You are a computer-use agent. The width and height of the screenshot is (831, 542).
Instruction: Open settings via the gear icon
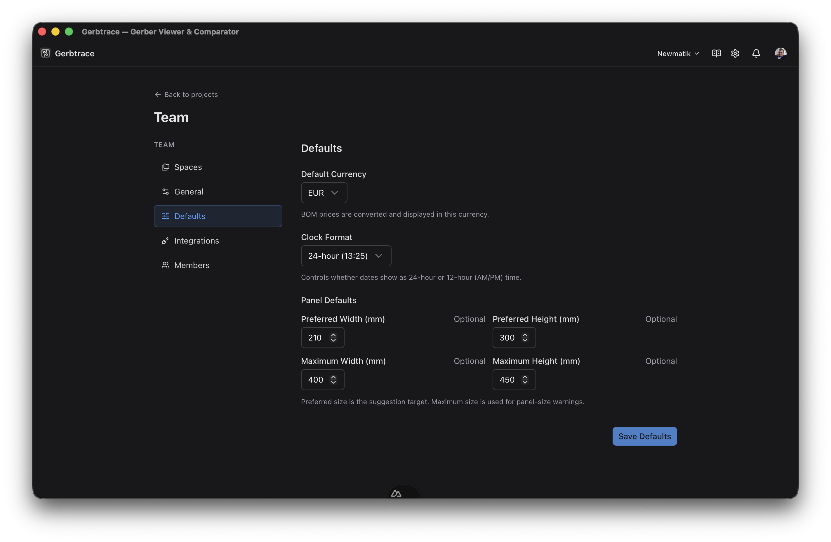point(735,53)
